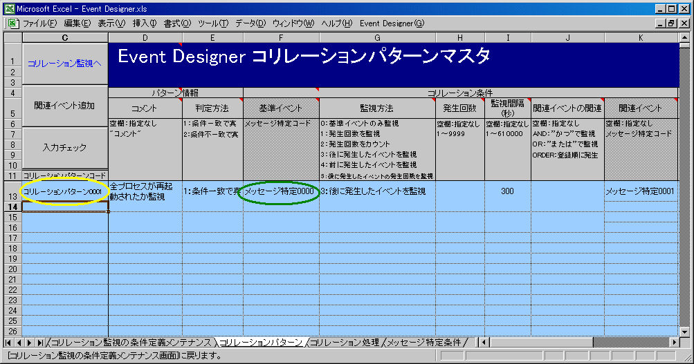Click the Excel application icon in title bar

click(x=9, y=8)
